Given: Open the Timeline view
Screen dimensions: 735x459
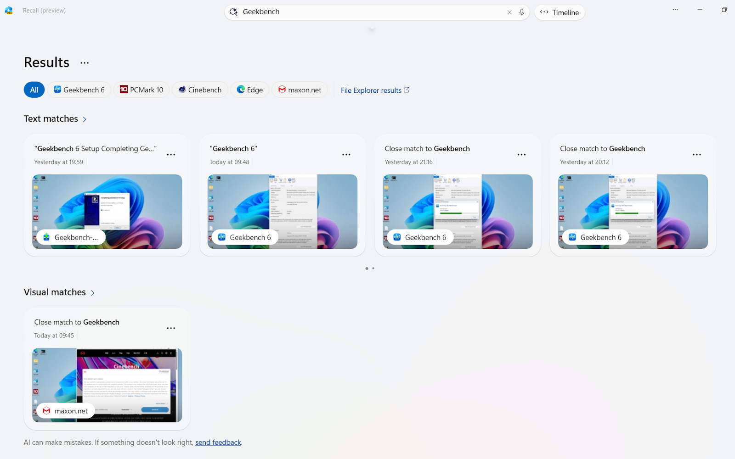Looking at the screenshot, I should click(560, 12).
